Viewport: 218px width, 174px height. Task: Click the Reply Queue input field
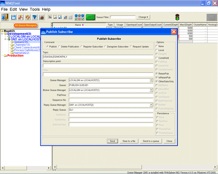click(x=111, y=110)
